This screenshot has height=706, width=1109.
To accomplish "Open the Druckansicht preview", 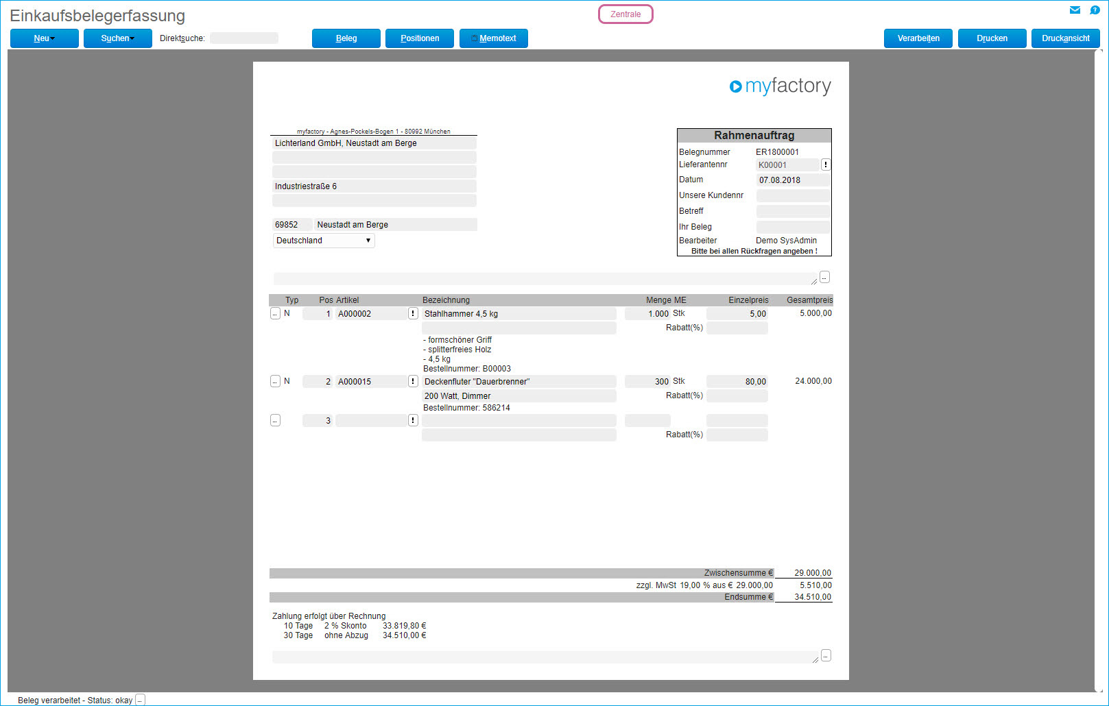I will point(1066,38).
